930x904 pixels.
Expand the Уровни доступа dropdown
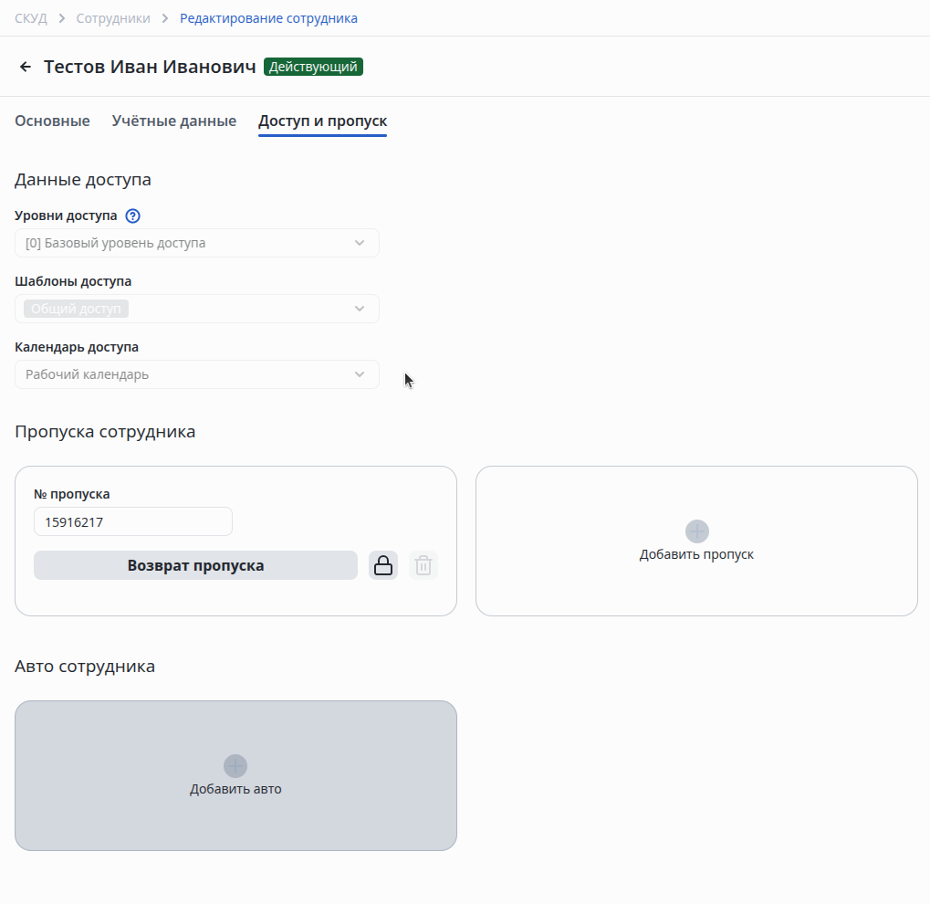[x=360, y=243]
